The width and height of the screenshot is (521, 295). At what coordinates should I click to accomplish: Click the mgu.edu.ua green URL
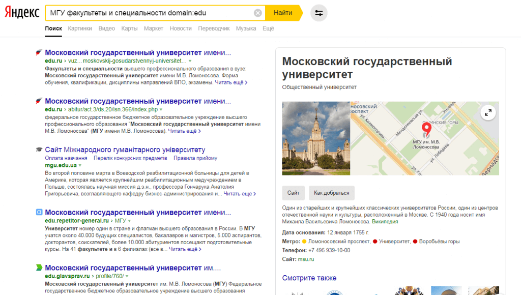(x=61, y=165)
